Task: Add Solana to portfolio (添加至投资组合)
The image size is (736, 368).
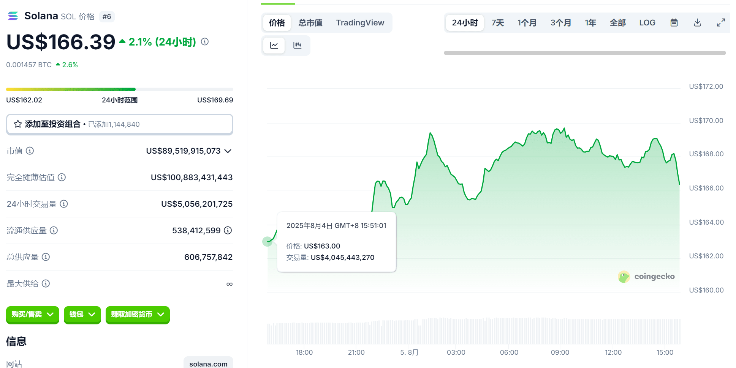Action: click(120, 124)
